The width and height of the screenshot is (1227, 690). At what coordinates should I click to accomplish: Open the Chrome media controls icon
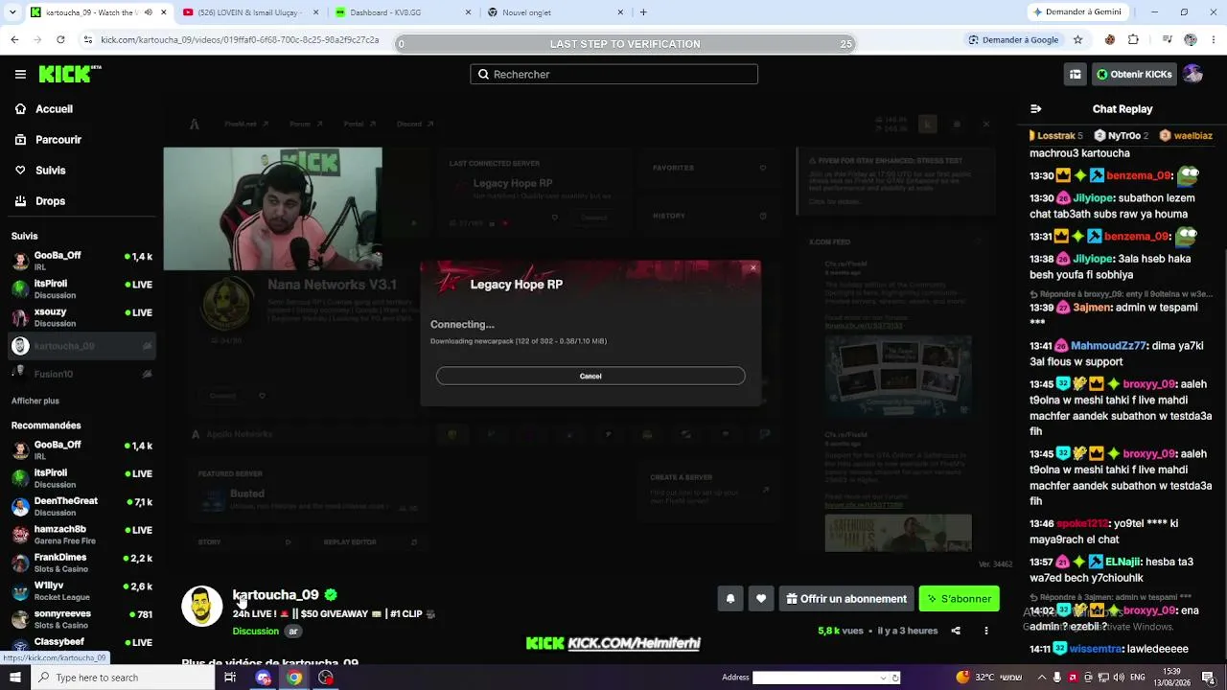pyautogui.click(x=1167, y=40)
